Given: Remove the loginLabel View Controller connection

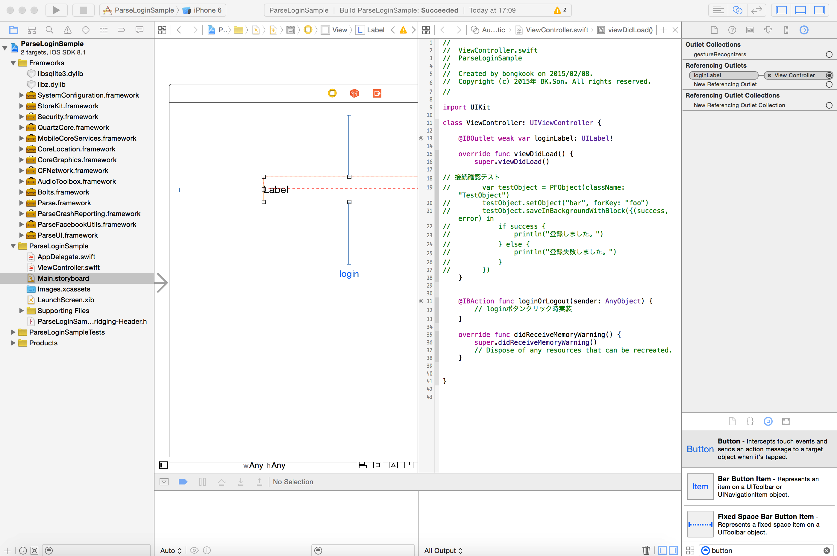Looking at the screenshot, I should pyautogui.click(x=769, y=75).
